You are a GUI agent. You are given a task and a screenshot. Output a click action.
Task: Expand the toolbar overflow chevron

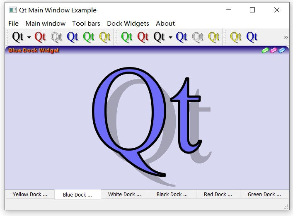click(286, 37)
